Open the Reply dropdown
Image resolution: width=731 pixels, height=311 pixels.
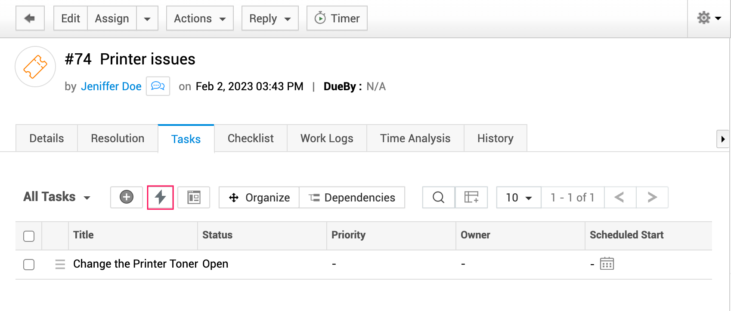click(x=270, y=18)
